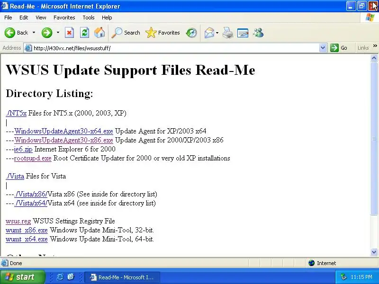379x284 pixels.
Task: Select the Read-Me taskbar button
Action: (x=122, y=277)
